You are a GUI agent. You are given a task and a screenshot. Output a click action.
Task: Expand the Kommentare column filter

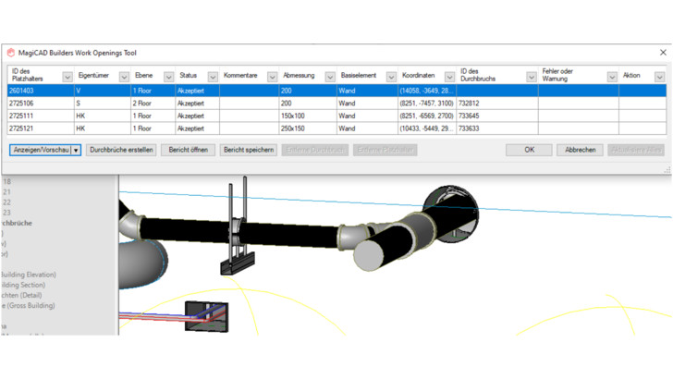click(x=272, y=78)
